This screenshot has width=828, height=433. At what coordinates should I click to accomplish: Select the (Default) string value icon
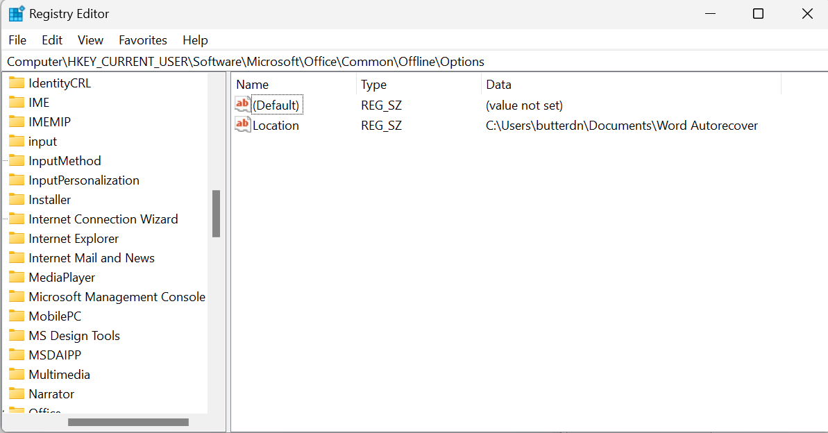[242, 105]
